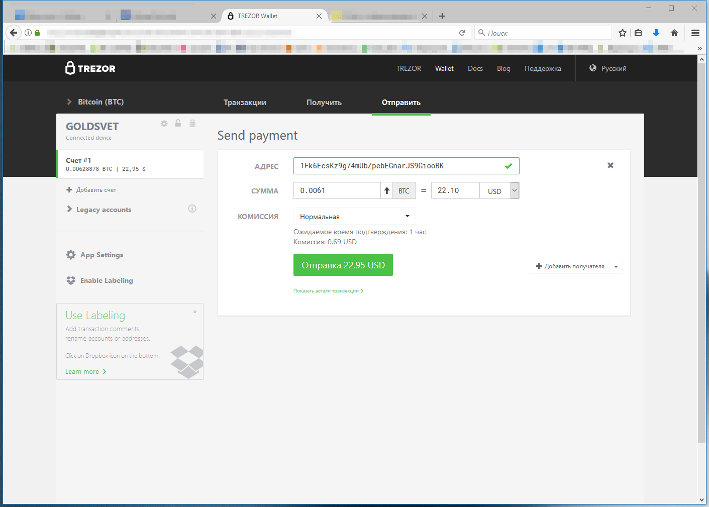Click the browser home icon
Screen dimensions: 709x507
(674, 33)
